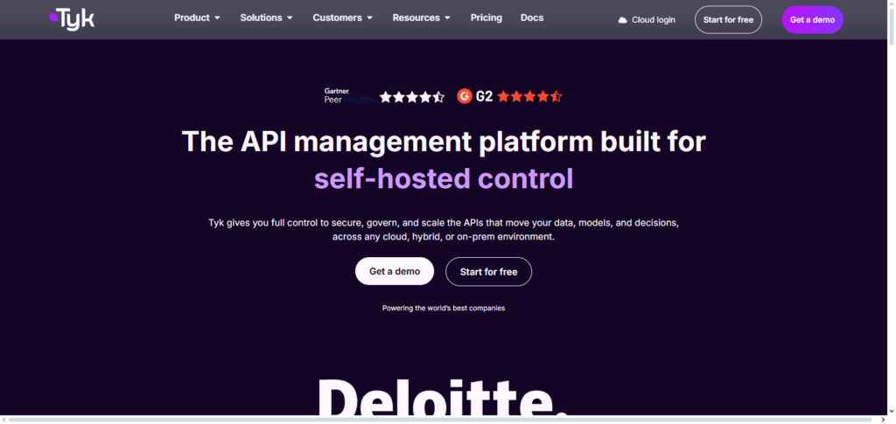This screenshot has width=896, height=424.
Task: Click the Deloitte company logo
Action: point(443,398)
